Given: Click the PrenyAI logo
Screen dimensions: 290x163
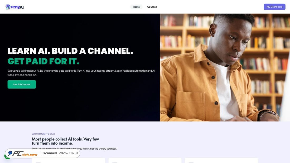Looking at the screenshot, I should click(14, 7).
